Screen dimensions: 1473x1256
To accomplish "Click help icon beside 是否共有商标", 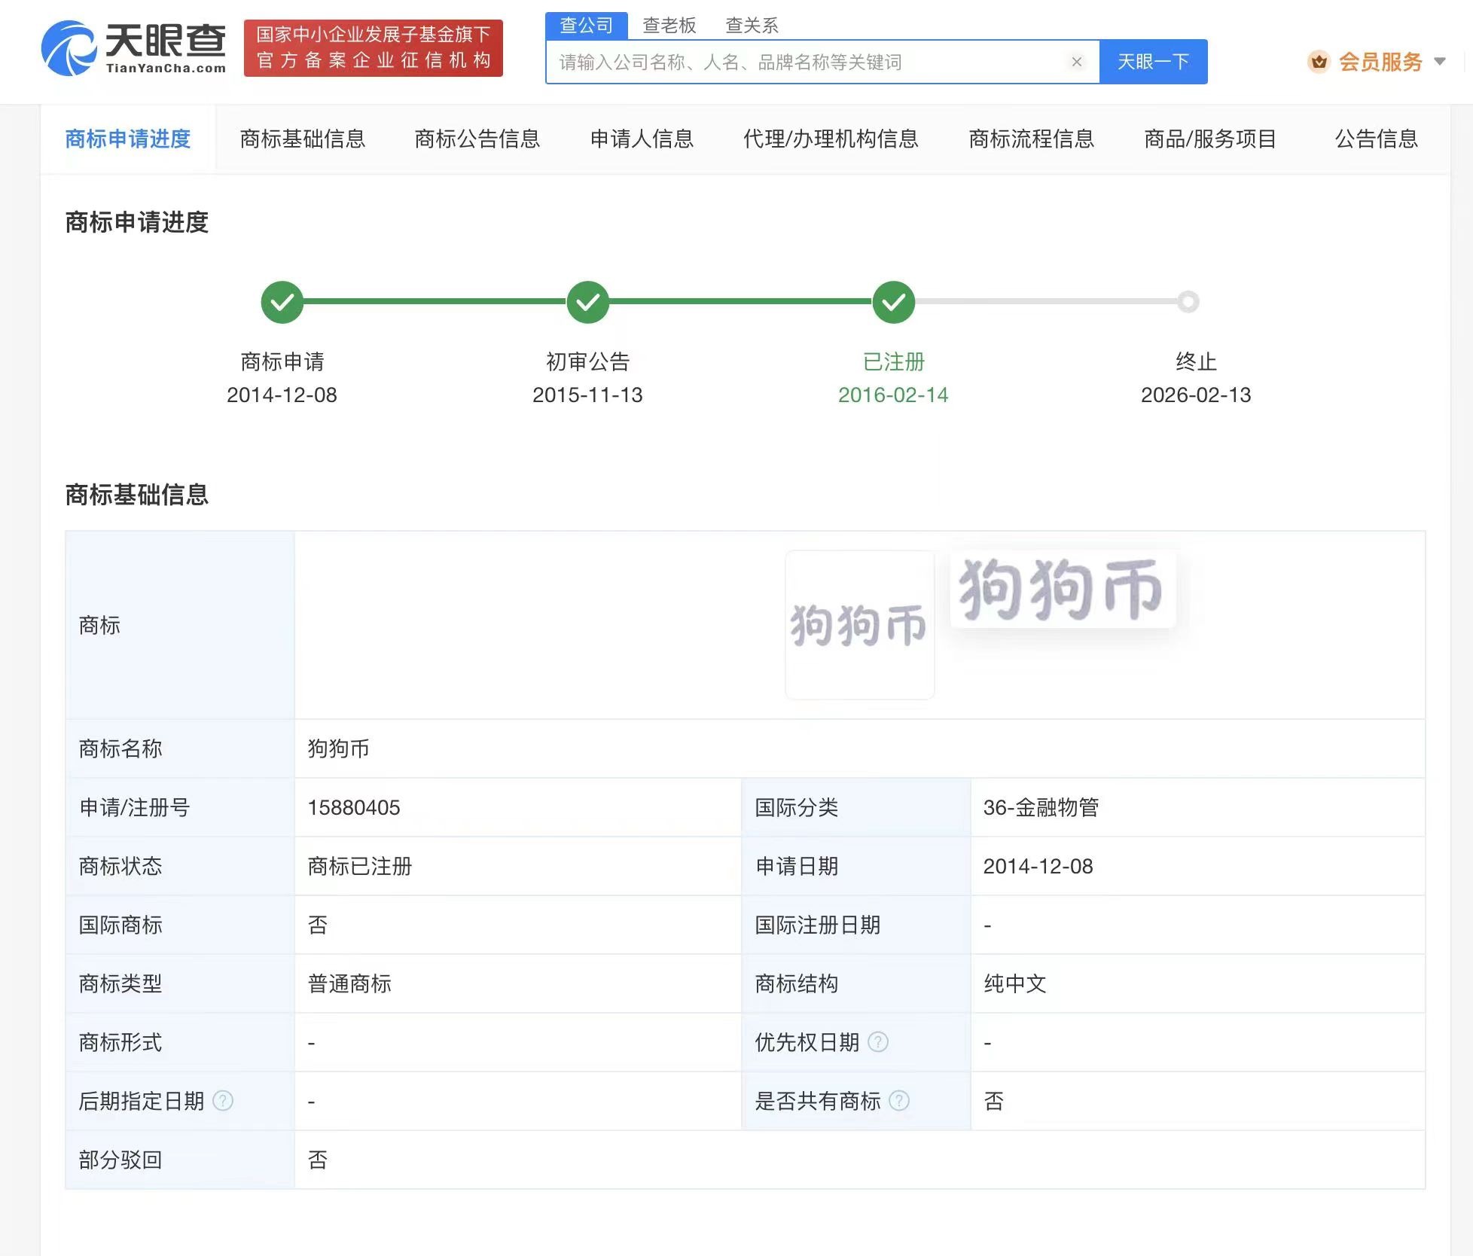I will tap(899, 1101).
